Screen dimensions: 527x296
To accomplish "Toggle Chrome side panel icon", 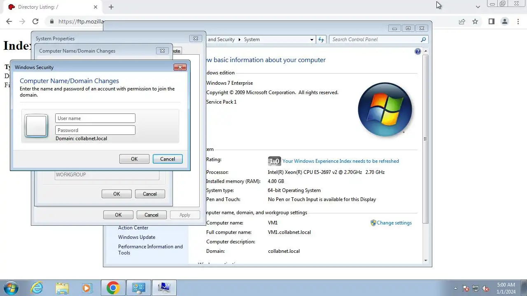I will [491, 21].
